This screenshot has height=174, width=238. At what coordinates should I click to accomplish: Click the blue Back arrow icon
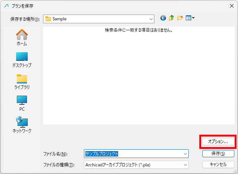pos(163,18)
